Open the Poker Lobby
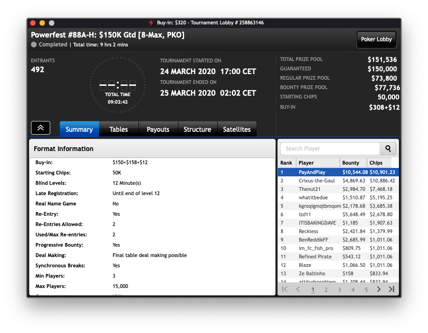 pyautogui.click(x=376, y=39)
